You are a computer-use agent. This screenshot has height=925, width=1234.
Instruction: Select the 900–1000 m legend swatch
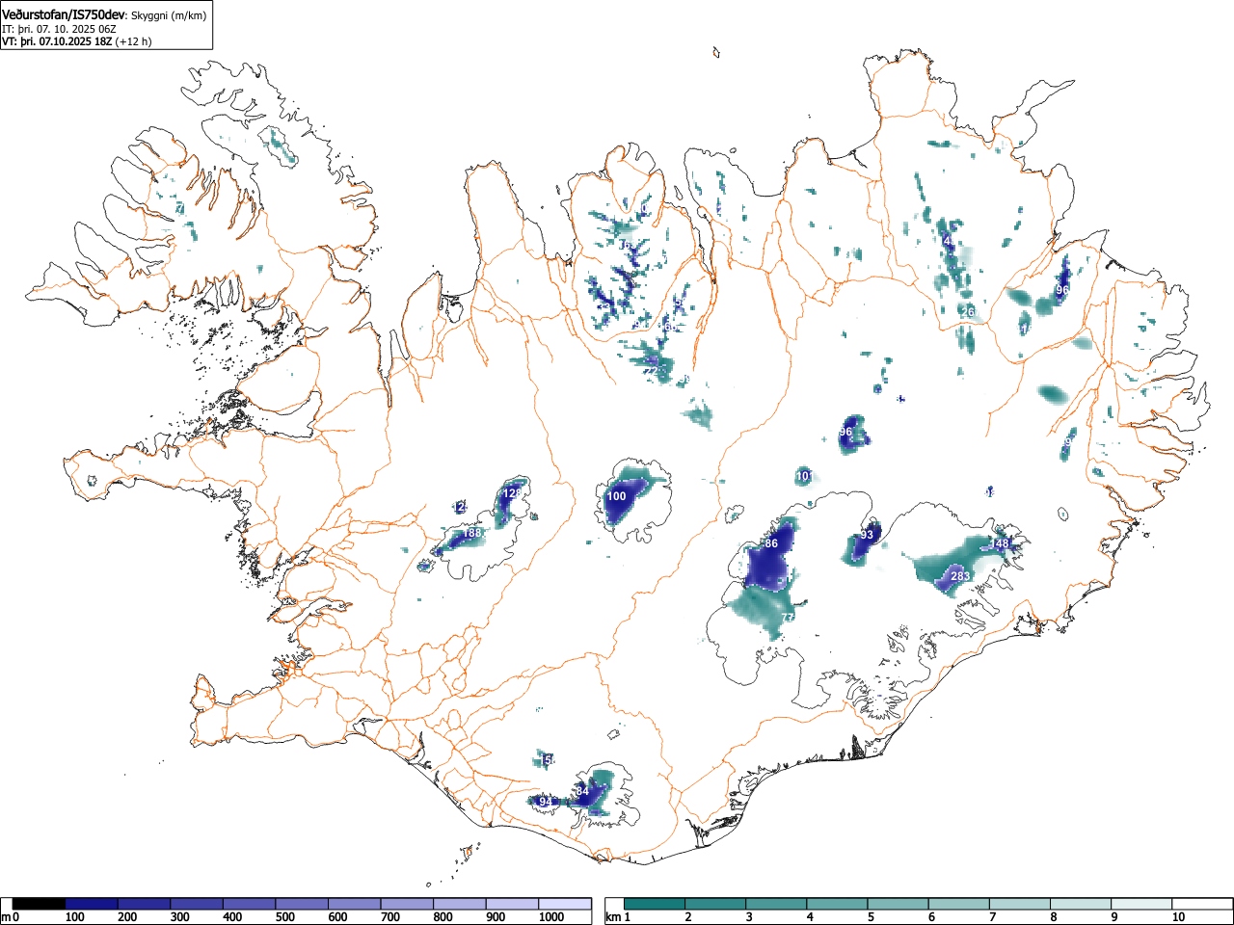pyautogui.click(x=512, y=904)
